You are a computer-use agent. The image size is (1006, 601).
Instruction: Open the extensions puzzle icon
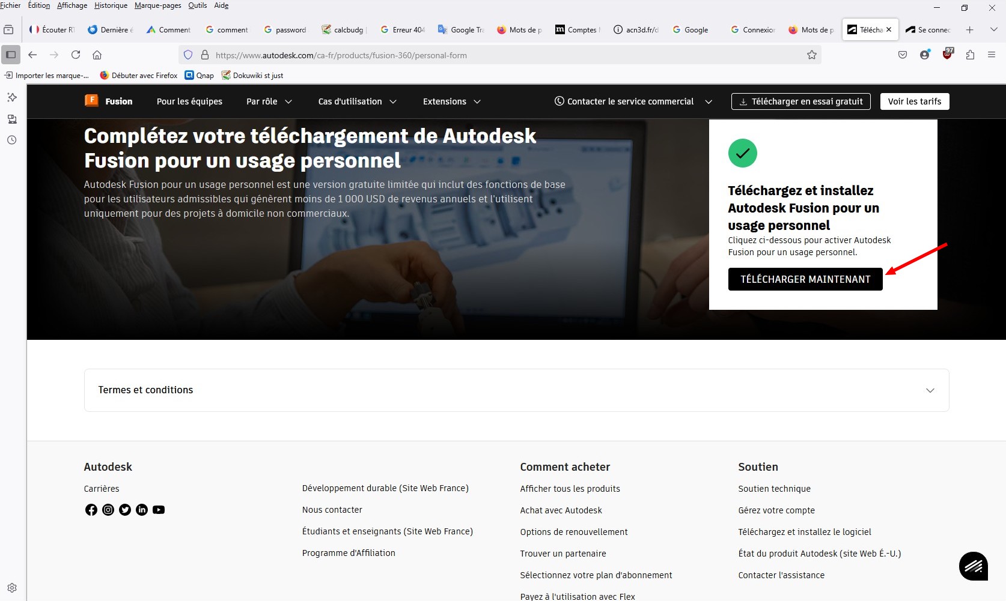[x=970, y=55]
